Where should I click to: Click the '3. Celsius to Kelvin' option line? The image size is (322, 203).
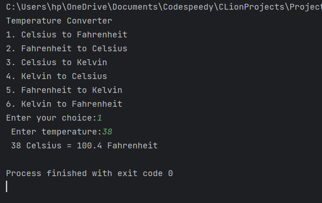click(57, 63)
